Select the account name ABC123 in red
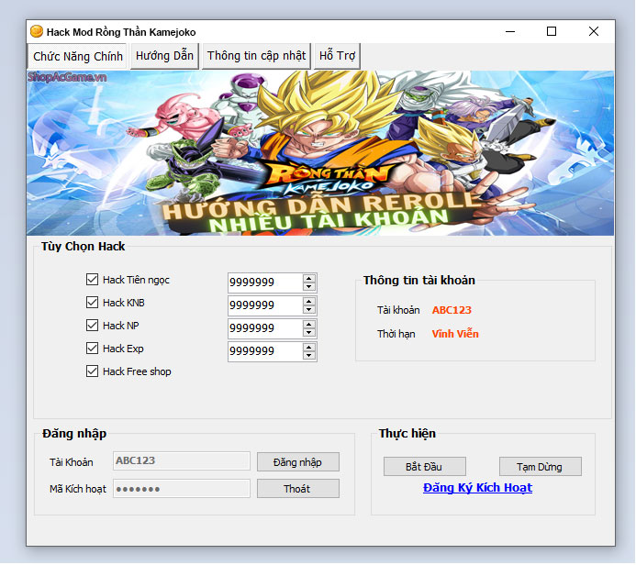The height and width of the screenshot is (565, 636). [x=452, y=310]
